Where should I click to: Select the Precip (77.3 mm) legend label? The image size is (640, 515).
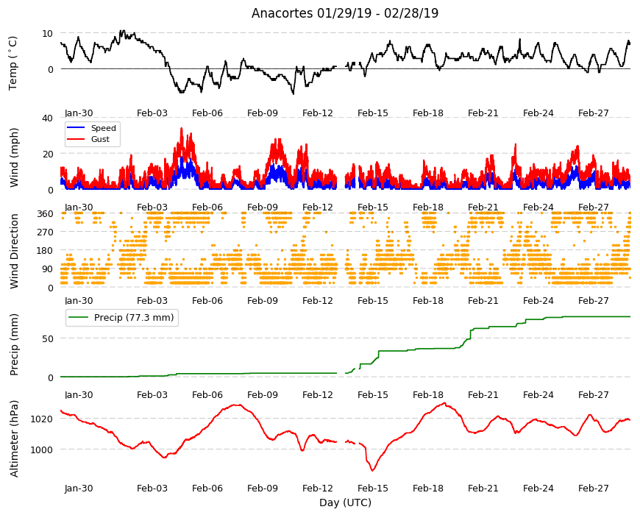pos(134,318)
